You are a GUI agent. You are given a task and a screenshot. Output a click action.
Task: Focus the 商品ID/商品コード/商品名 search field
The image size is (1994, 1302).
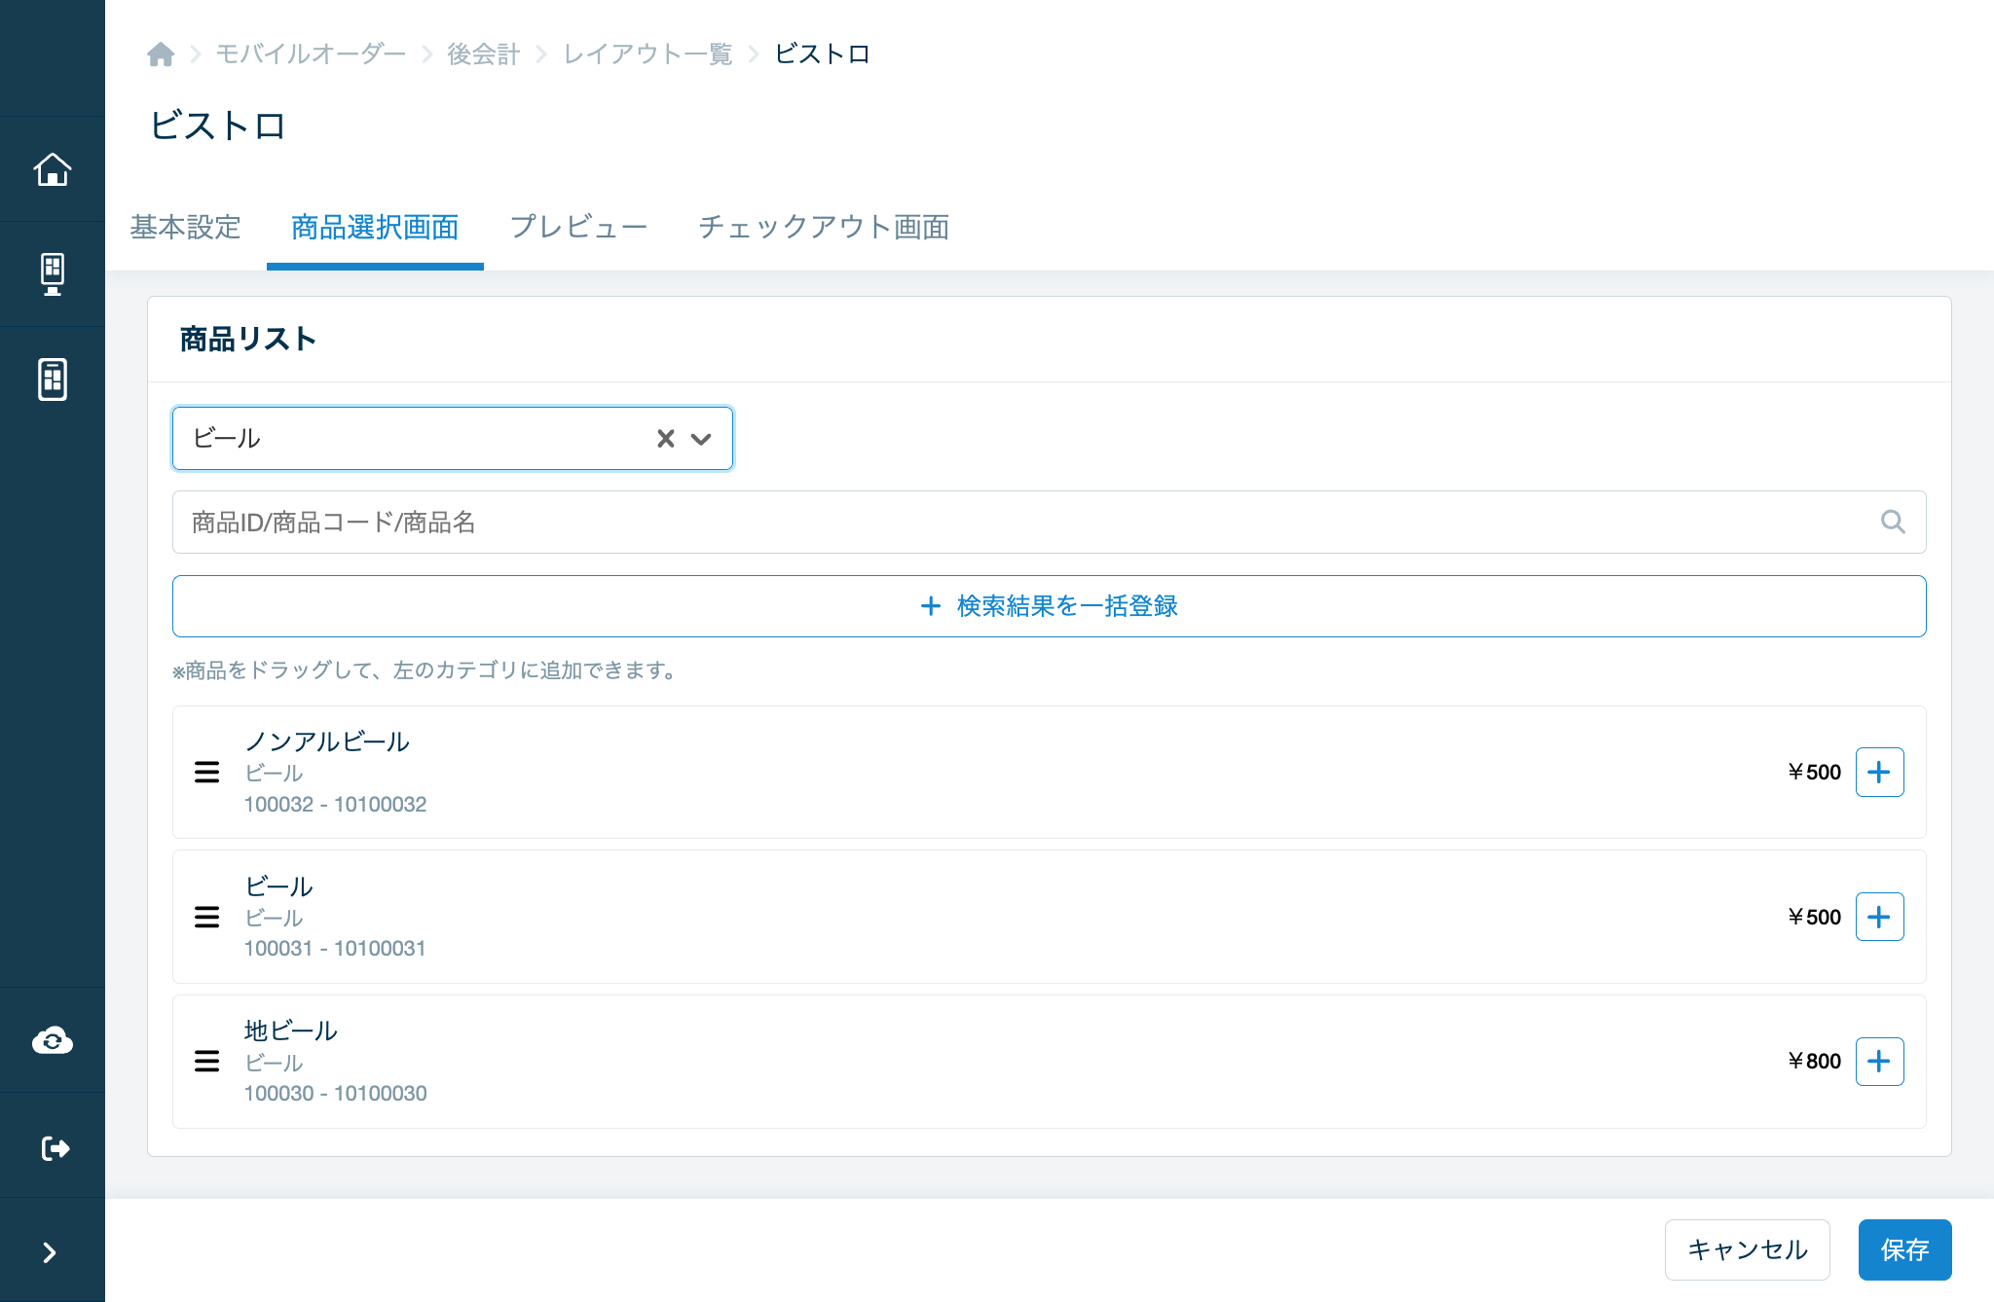1050,522
